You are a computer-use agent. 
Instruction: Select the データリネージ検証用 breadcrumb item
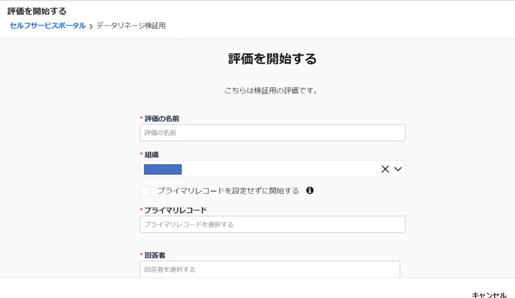131,26
